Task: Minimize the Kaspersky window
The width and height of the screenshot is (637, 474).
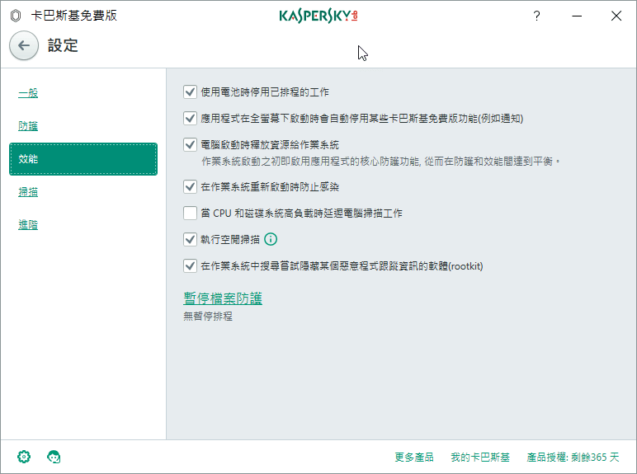Action: (x=576, y=16)
